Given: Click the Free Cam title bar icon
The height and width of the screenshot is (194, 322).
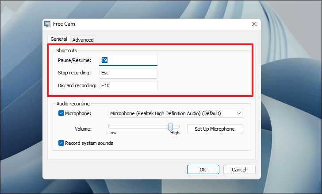Looking at the screenshot, I should coord(47,24).
